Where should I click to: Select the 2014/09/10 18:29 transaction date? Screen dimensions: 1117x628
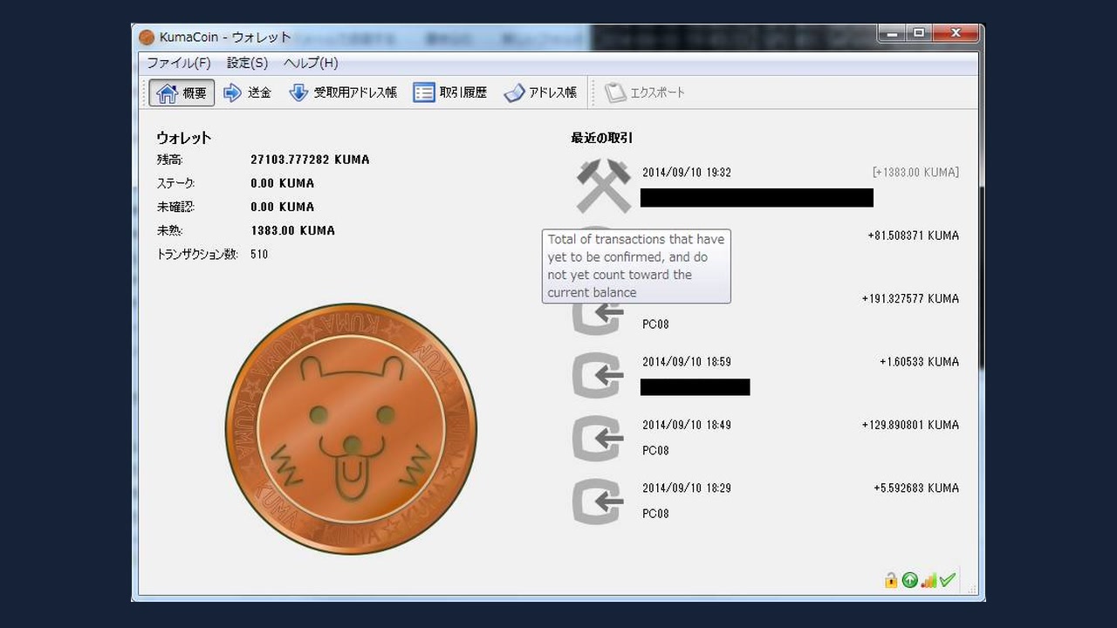[x=687, y=488]
